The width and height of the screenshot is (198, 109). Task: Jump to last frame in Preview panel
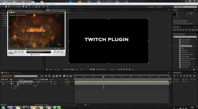[x=187, y=30]
